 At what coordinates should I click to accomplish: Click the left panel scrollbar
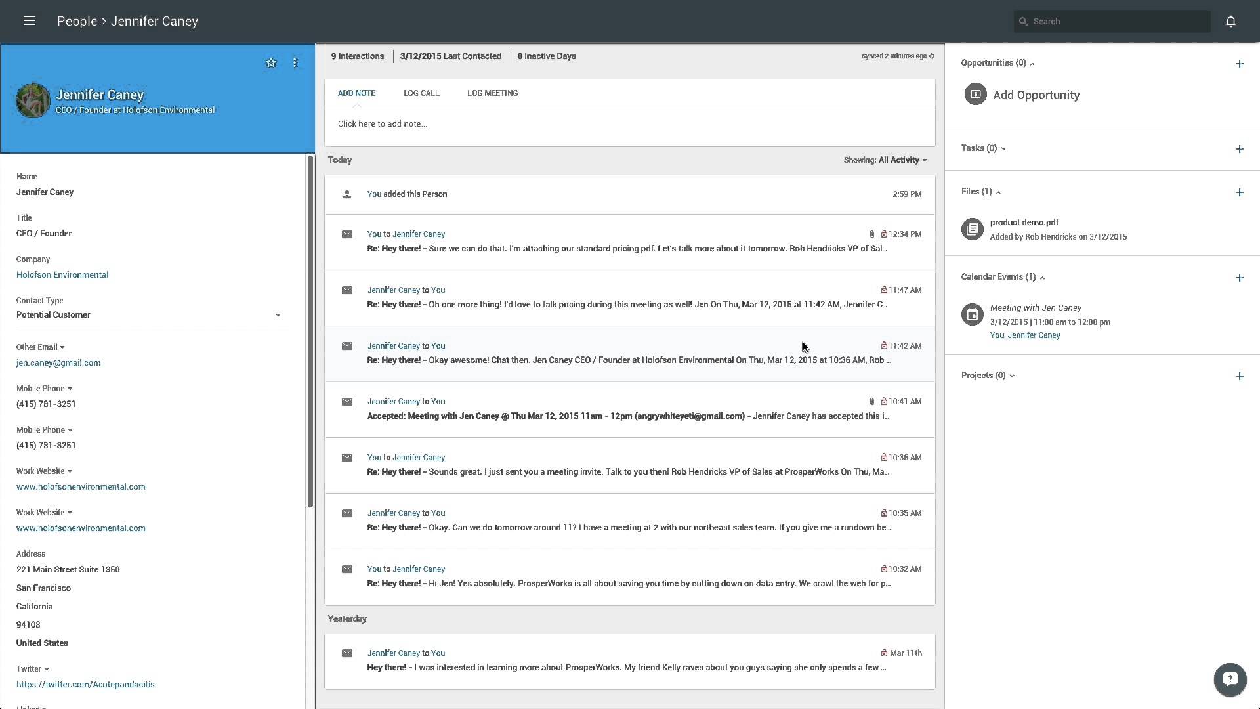(x=310, y=331)
